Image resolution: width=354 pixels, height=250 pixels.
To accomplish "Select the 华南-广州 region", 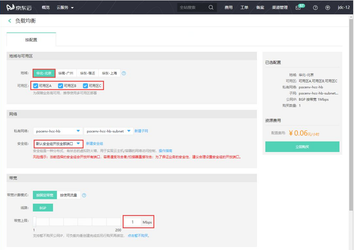I will [x=66, y=73].
